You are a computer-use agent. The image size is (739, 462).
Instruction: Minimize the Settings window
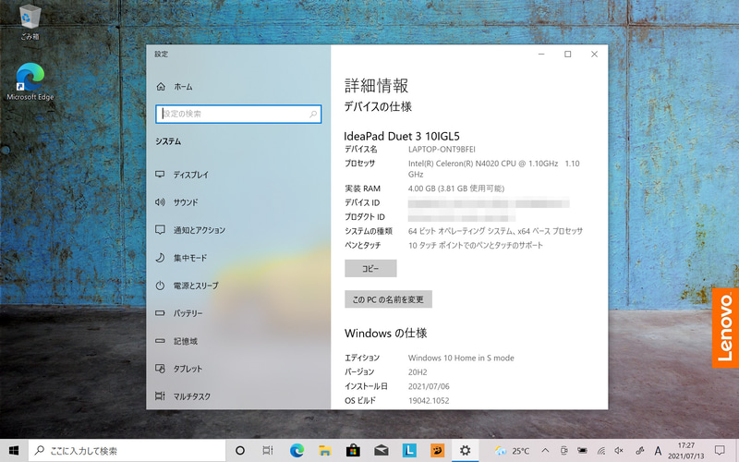(x=541, y=55)
